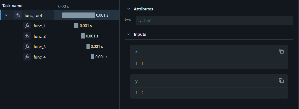Click the "value" attribute field
Viewport: 299px width, 109px height.
214,21
